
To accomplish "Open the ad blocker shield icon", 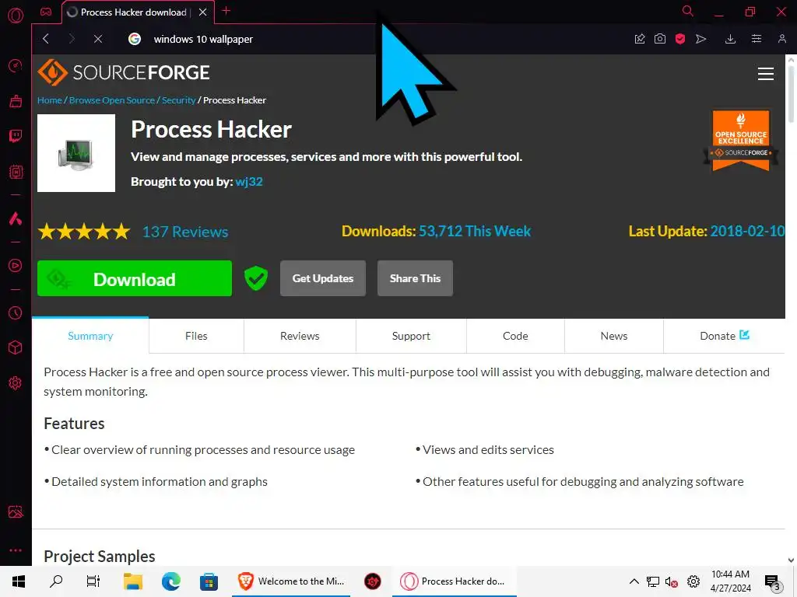I will (x=680, y=39).
